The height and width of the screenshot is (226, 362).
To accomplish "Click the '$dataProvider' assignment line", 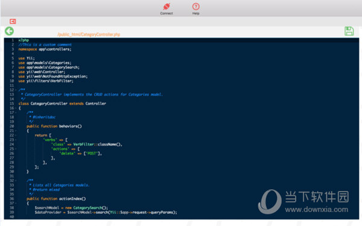I will tap(106, 212).
